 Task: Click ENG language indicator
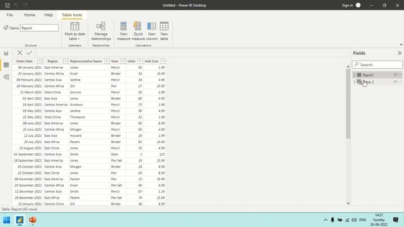click(362, 220)
